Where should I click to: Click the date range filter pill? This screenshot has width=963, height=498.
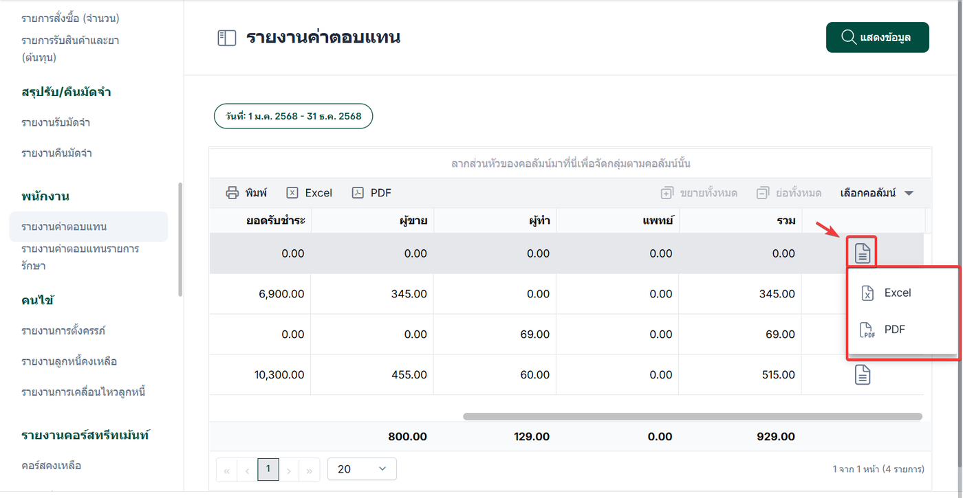[x=293, y=116]
